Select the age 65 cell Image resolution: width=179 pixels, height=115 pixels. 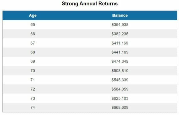[x=33, y=25]
